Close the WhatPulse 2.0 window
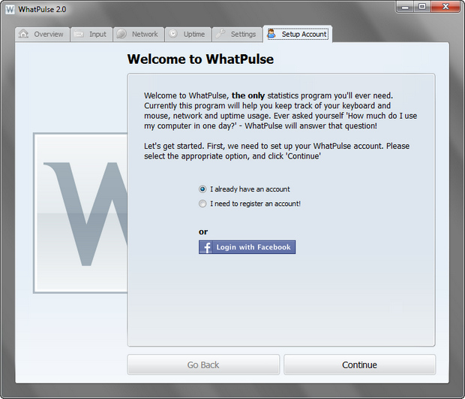Viewport: 465px width, 399px height. click(445, 7)
